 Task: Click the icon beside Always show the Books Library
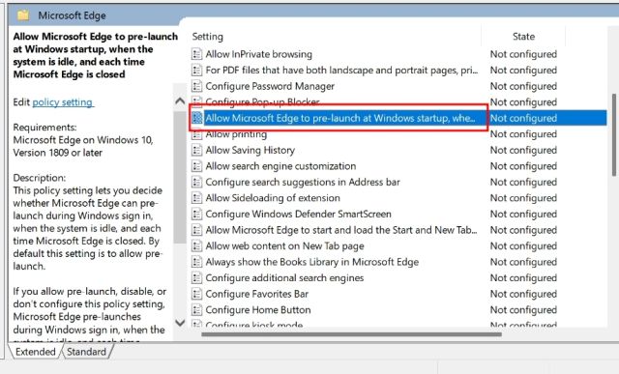point(196,262)
